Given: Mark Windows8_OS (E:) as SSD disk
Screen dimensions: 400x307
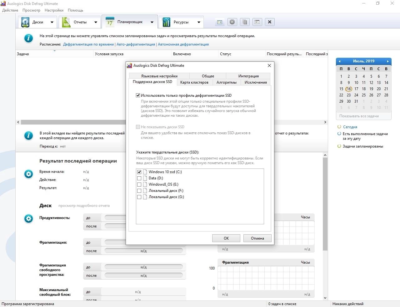Looking at the screenshot, I should (139, 184).
